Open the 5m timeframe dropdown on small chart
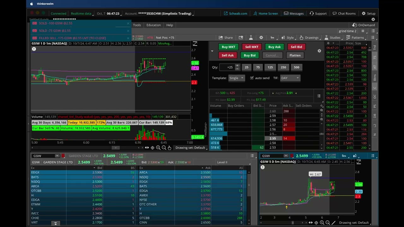 pos(344,156)
